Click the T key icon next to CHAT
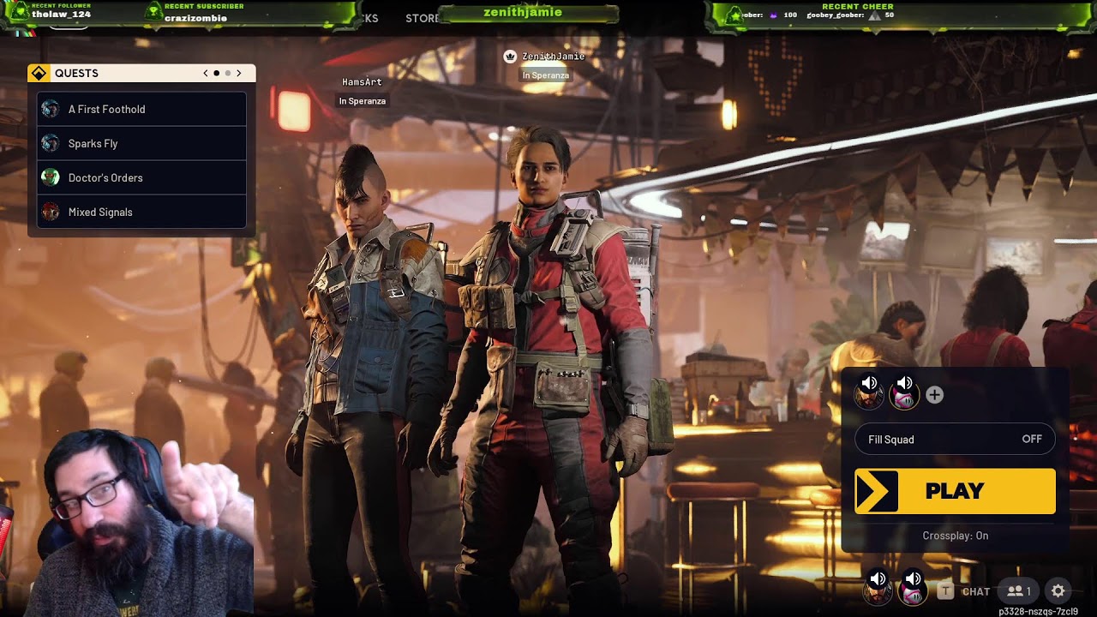The width and height of the screenshot is (1097, 617). click(945, 590)
